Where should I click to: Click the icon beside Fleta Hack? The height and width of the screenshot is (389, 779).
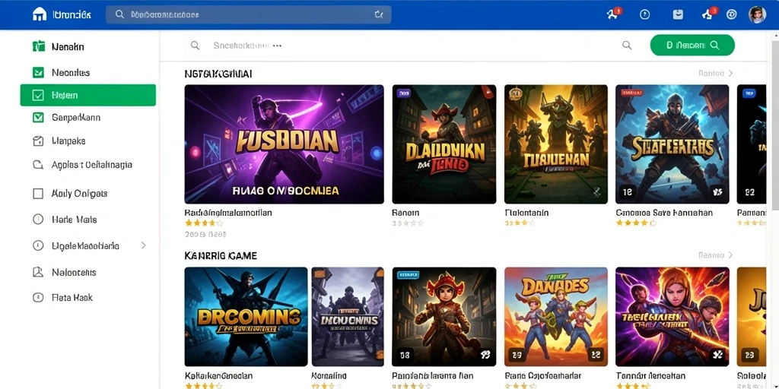38,298
